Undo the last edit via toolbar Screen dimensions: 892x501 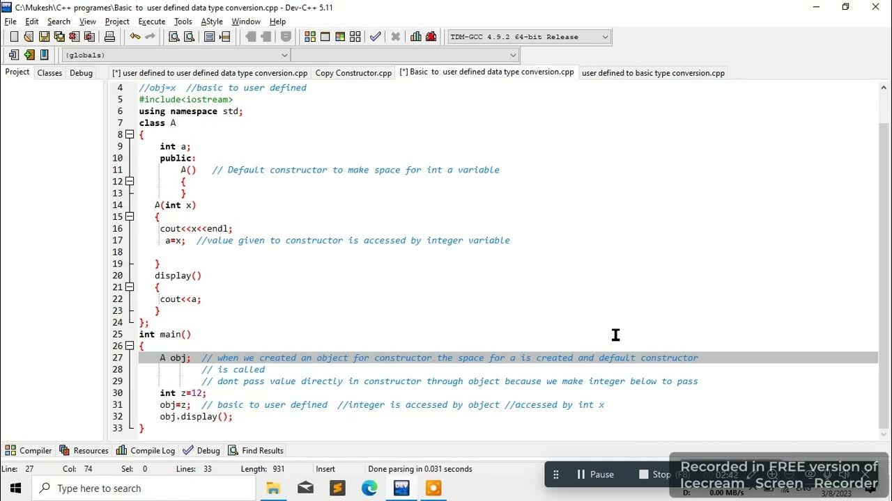coord(134,37)
